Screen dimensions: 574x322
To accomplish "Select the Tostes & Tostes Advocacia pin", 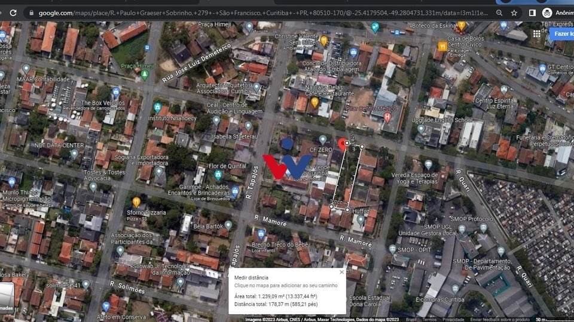I will click(93, 188).
